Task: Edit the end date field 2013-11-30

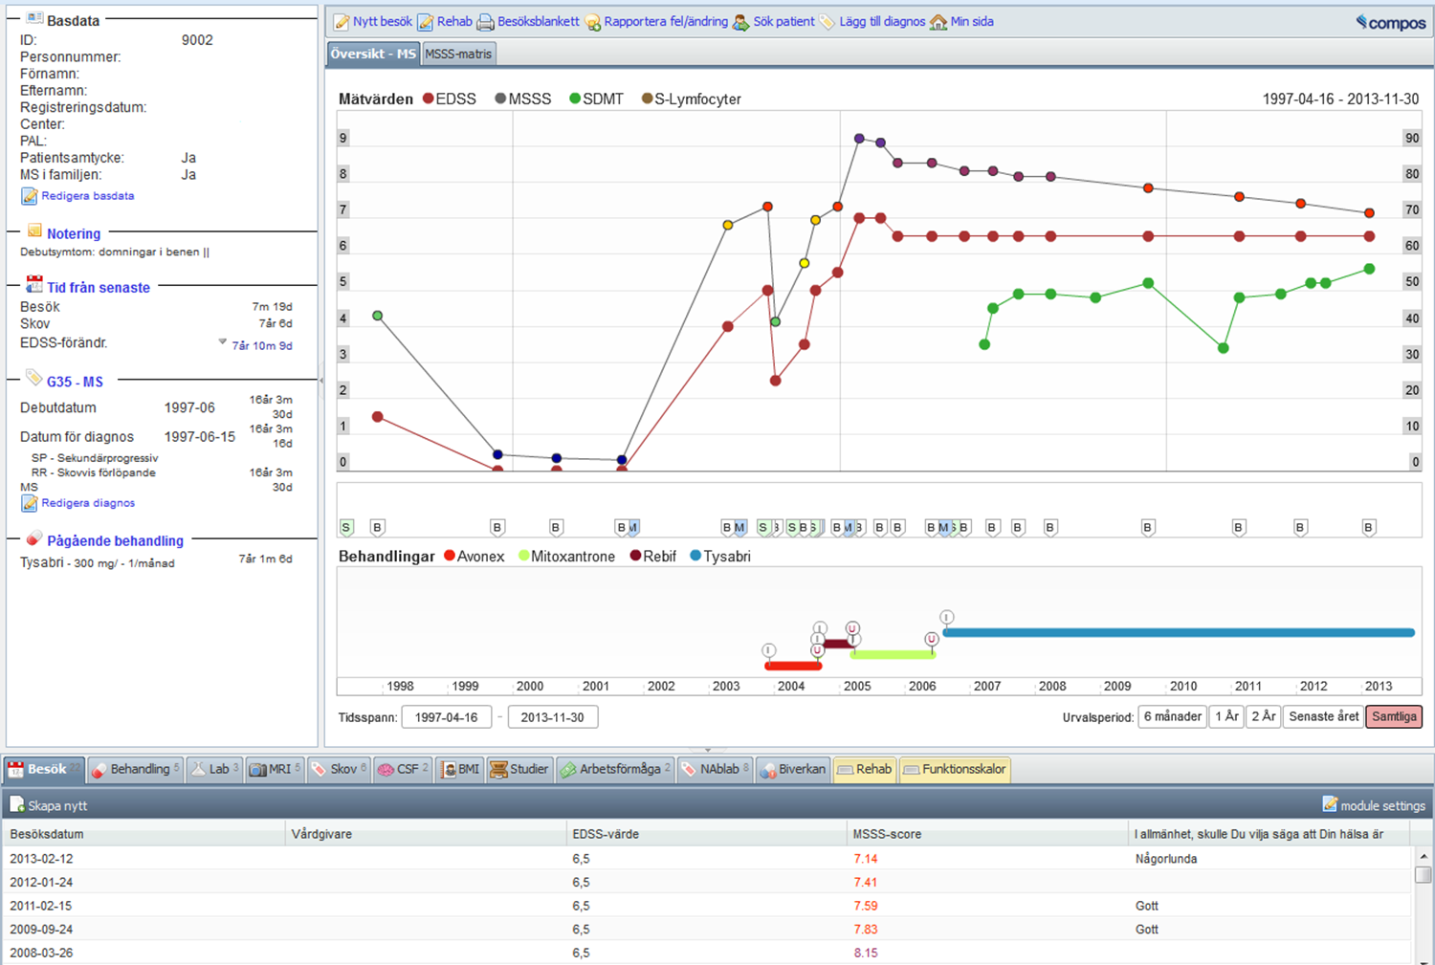Action: point(553,717)
